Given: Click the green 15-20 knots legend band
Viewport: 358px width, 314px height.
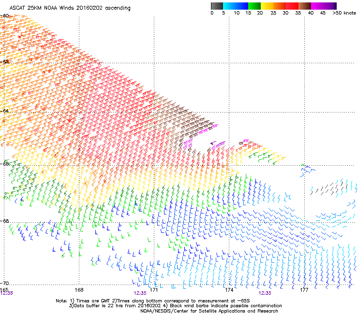Looking at the screenshot, I should tap(254, 6).
